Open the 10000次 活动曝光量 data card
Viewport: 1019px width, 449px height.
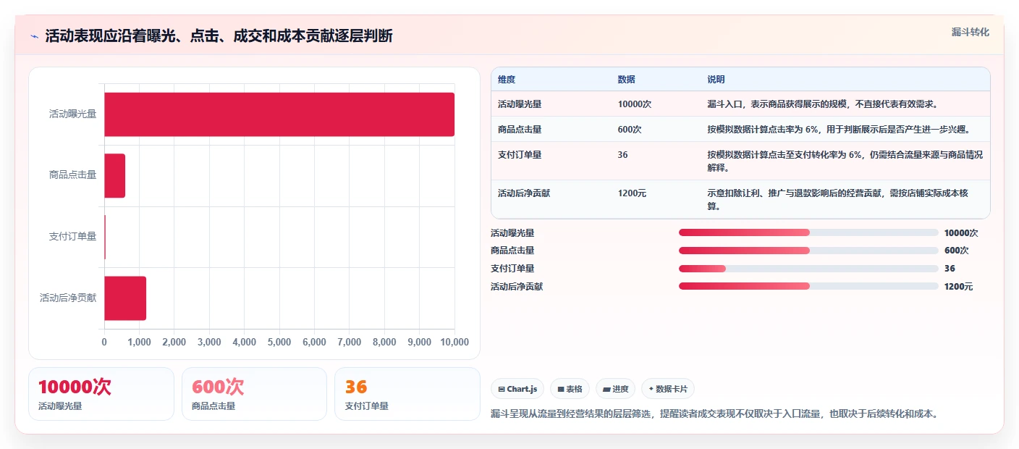[x=101, y=393]
